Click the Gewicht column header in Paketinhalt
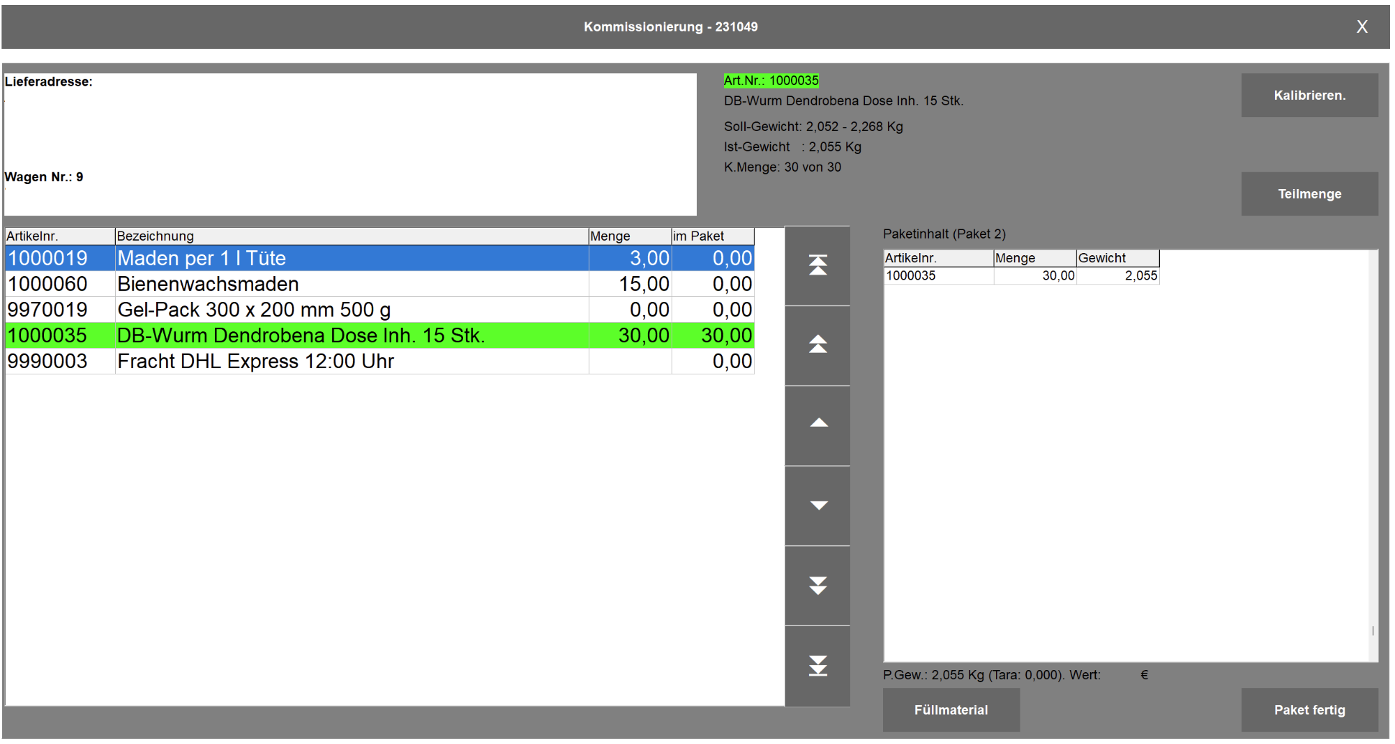The image size is (1395, 744). [x=1117, y=258]
